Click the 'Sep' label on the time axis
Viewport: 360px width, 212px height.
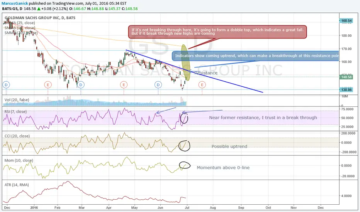coord(241,208)
